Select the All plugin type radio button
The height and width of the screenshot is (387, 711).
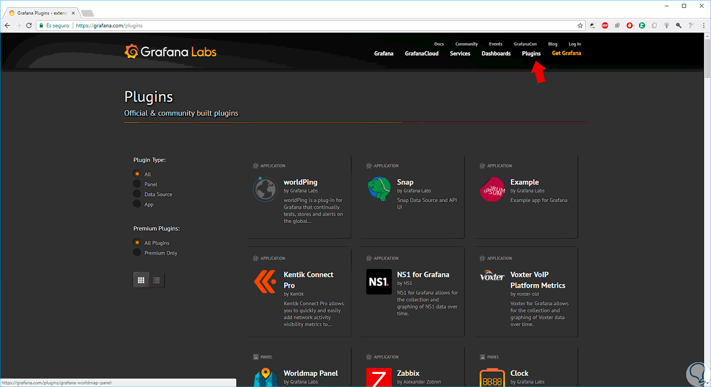coord(137,174)
